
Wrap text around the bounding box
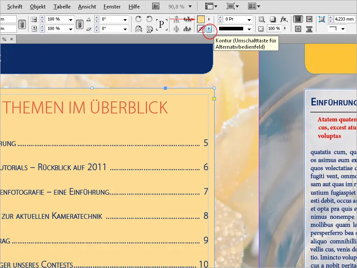coord(309,19)
